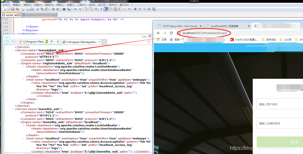Click the Paste clipboard icon in Notepad++
The image size is (303, 154).
[47, 9]
